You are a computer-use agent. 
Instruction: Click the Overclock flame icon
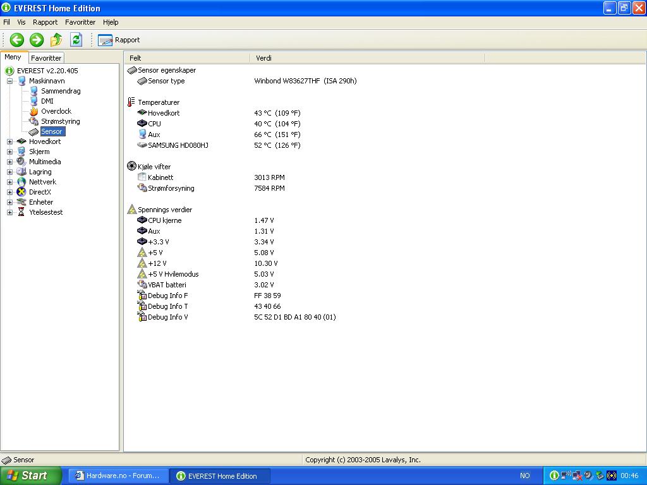(34, 111)
